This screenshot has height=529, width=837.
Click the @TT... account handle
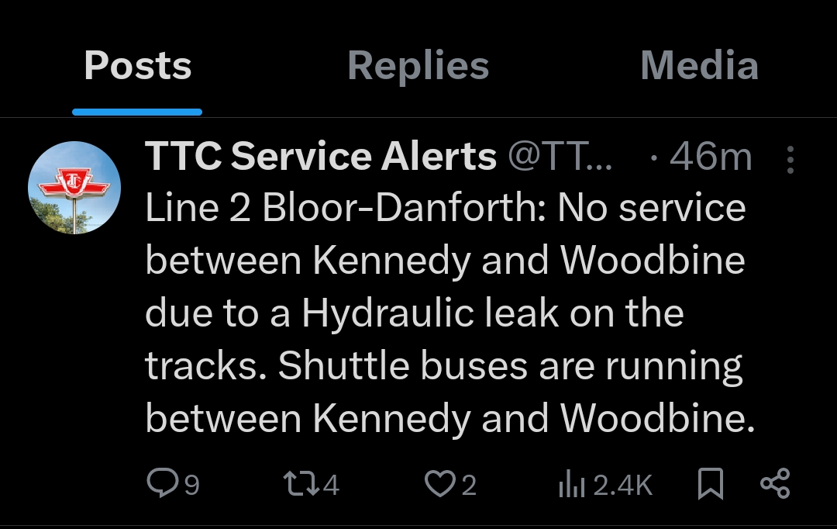click(560, 157)
